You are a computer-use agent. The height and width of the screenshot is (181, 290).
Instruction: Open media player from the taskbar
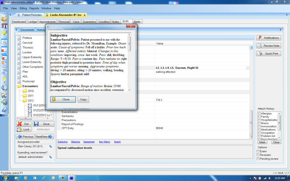pos(25,178)
